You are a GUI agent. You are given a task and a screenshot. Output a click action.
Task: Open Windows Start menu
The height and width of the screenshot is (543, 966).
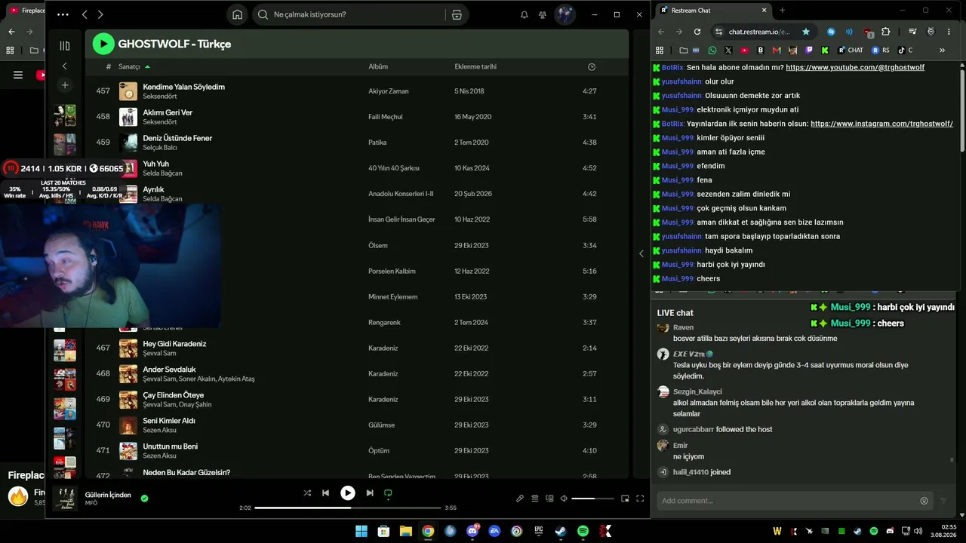click(x=361, y=531)
